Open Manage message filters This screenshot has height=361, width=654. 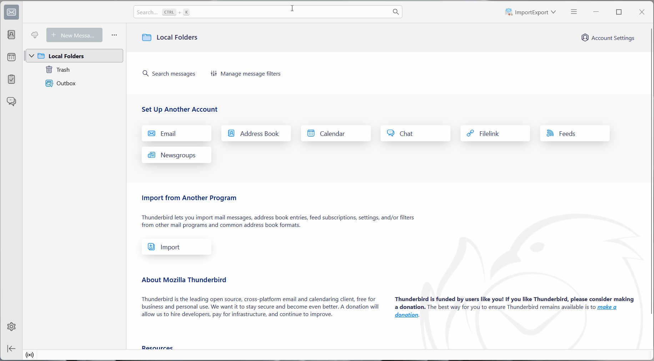[x=246, y=73]
